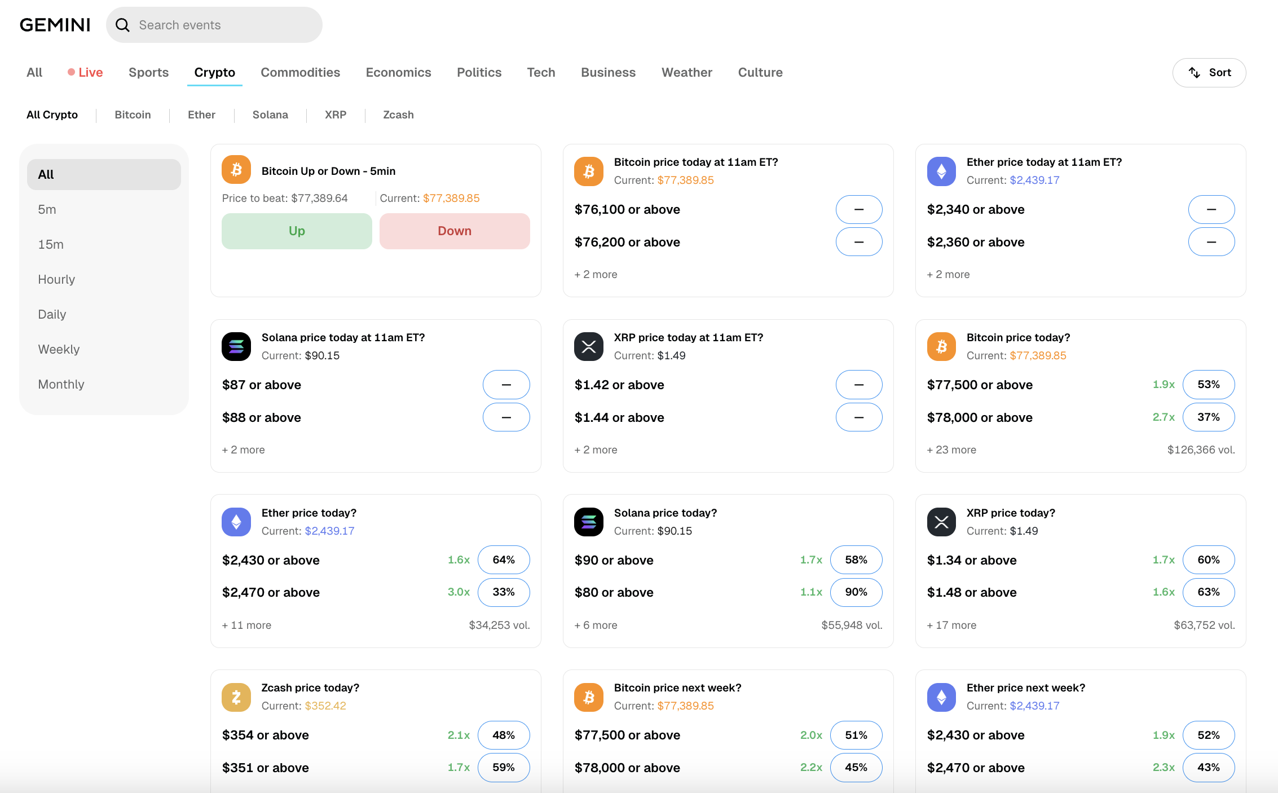
Task: Expand +2 more on Solana 11am card
Action: tap(243, 450)
